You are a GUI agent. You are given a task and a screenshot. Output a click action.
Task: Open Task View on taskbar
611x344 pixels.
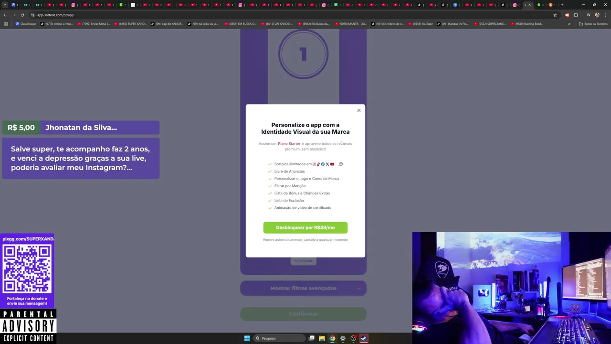pos(312,338)
